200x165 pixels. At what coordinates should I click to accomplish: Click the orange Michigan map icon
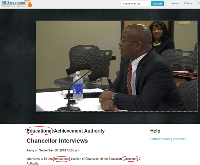(30, 4)
